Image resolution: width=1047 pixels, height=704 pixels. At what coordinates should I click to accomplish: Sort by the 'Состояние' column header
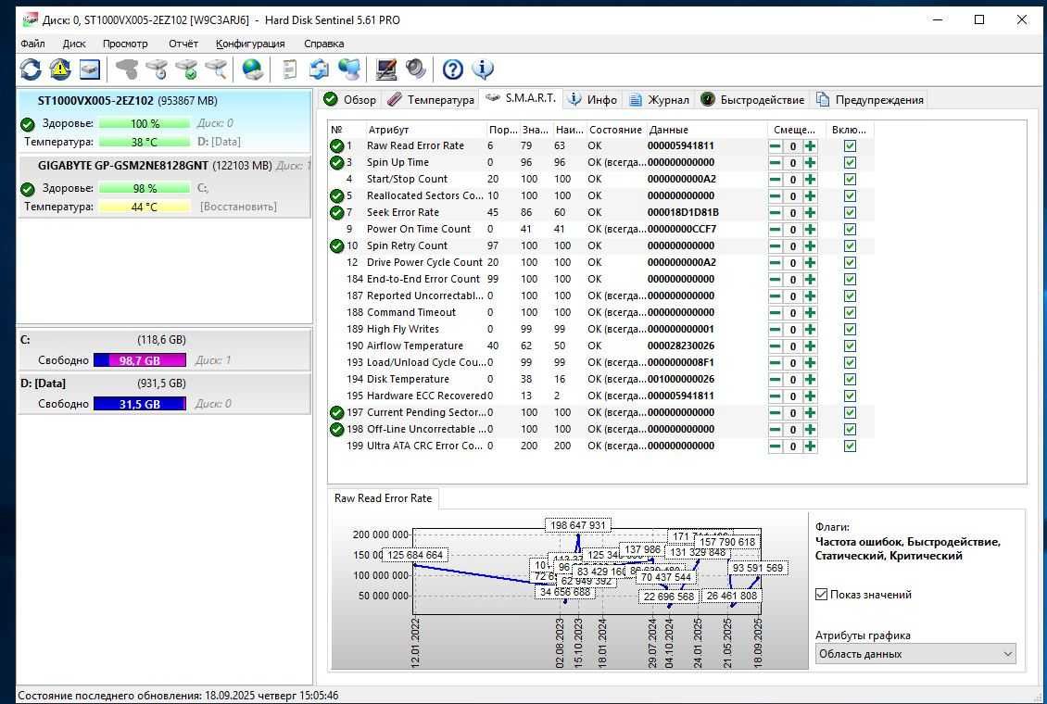click(x=615, y=130)
